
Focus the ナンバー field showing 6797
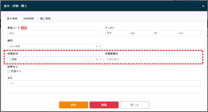[x=188, y=33]
